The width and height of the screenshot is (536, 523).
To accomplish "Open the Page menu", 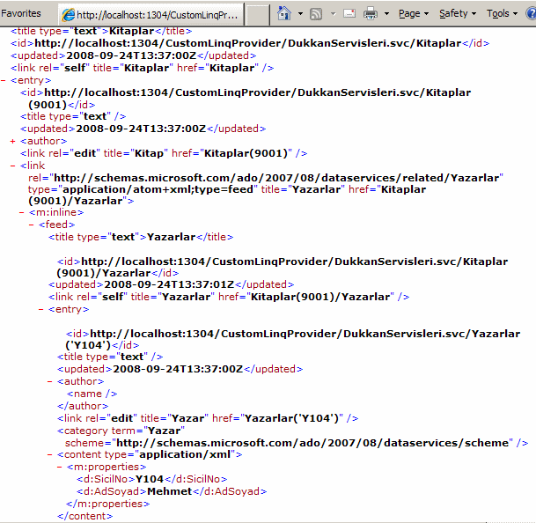I will pyautogui.click(x=413, y=14).
